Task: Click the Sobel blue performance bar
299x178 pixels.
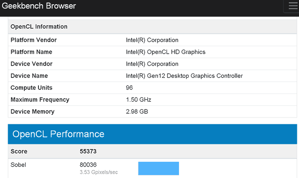Action: tap(158, 169)
